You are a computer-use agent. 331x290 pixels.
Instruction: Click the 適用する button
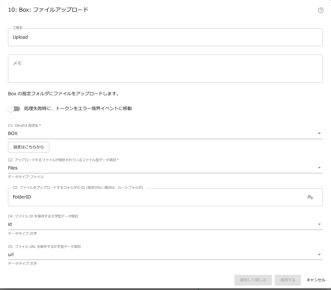pyautogui.click(x=288, y=280)
